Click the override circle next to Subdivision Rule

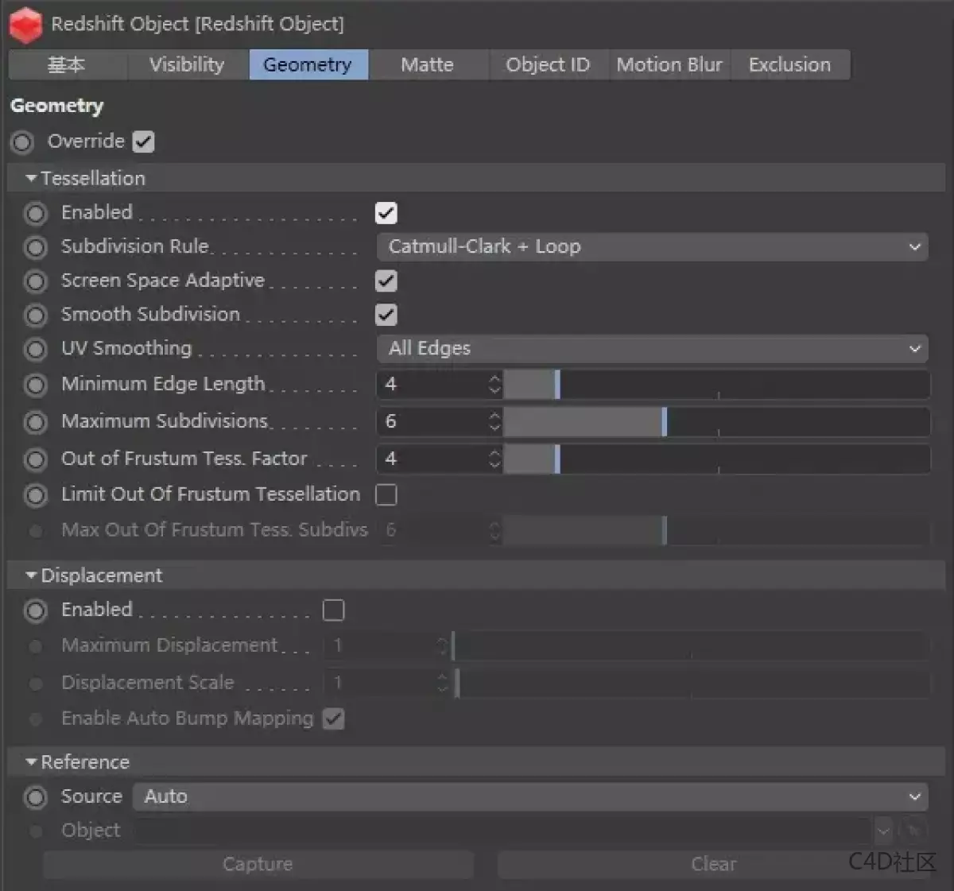click(x=36, y=247)
